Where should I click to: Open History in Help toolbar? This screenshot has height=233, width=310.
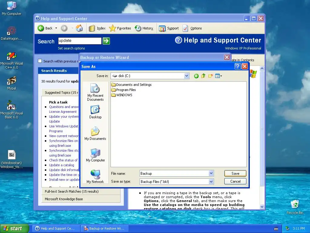[144, 28]
